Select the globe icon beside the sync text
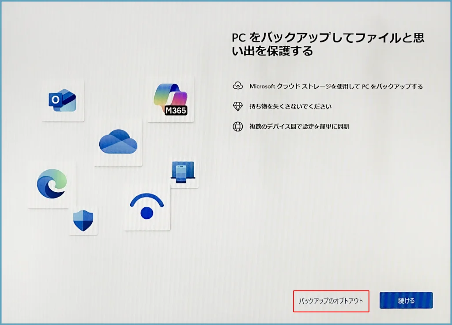Viewport: 452px width, 325px height. pyautogui.click(x=238, y=127)
